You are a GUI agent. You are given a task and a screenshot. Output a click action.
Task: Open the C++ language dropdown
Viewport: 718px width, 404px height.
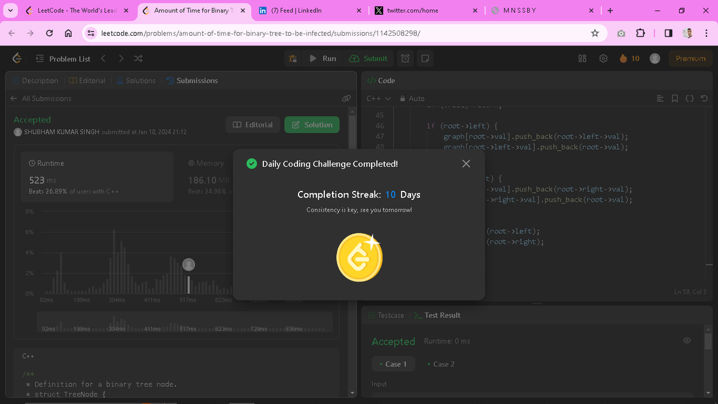(378, 99)
